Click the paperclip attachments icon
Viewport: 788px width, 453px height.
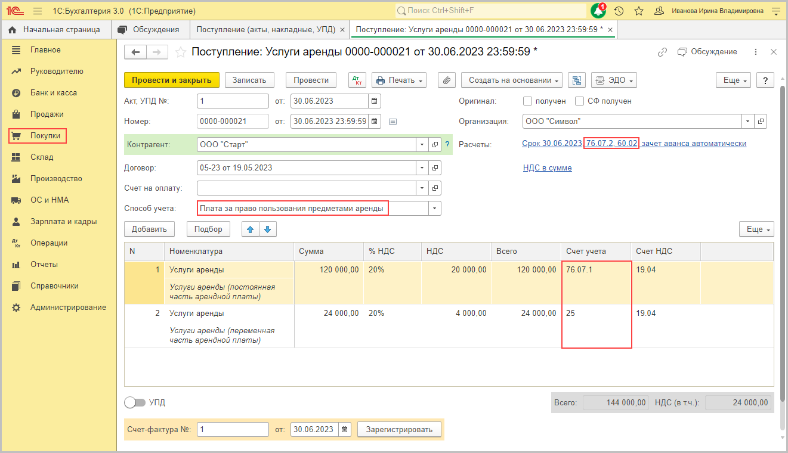pos(447,80)
